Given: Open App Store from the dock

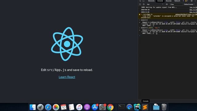Looking at the screenshot, I should click(95, 107).
